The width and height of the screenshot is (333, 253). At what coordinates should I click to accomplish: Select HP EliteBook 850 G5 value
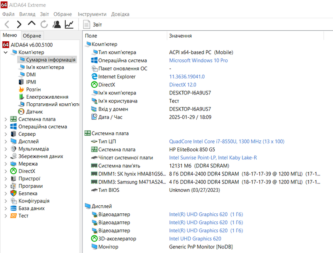pyautogui.click(x=192, y=150)
